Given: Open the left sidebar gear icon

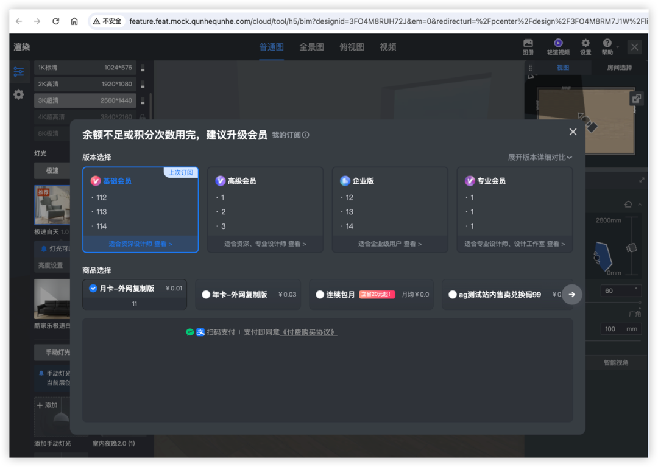Looking at the screenshot, I should coord(19,94).
